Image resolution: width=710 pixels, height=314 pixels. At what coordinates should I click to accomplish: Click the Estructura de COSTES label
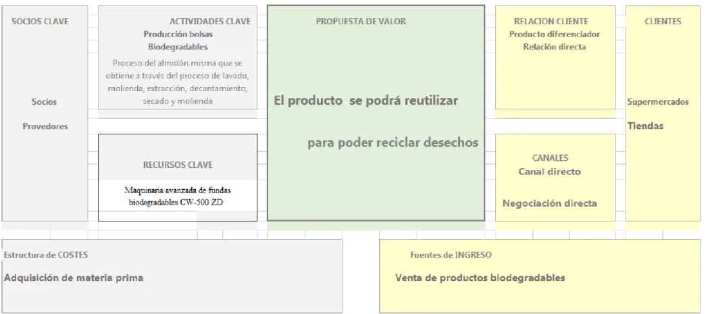point(46,255)
